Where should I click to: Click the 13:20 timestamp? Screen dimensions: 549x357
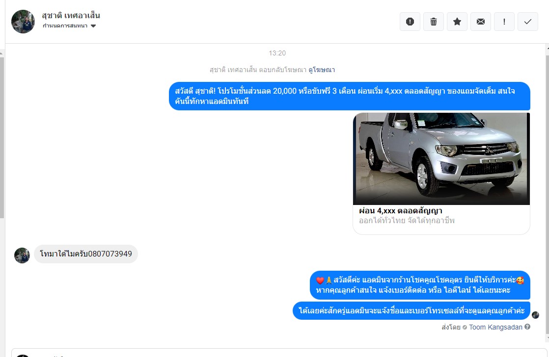coord(277,53)
